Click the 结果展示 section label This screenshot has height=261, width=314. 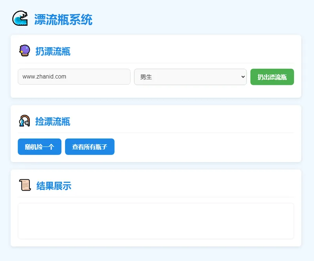pyautogui.click(x=53, y=186)
